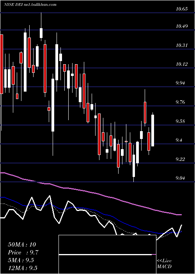195x274 pixels.
Task: Select the 10.65 price axis label
Action: point(182,9)
